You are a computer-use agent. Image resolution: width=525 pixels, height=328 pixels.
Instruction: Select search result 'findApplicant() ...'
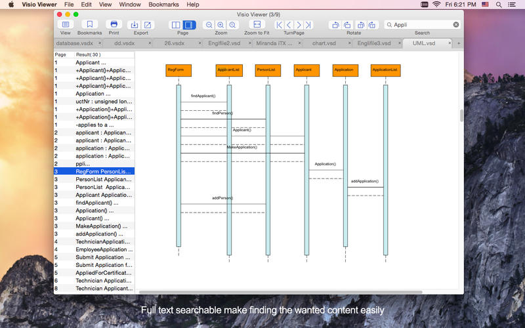[x=94, y=203]
